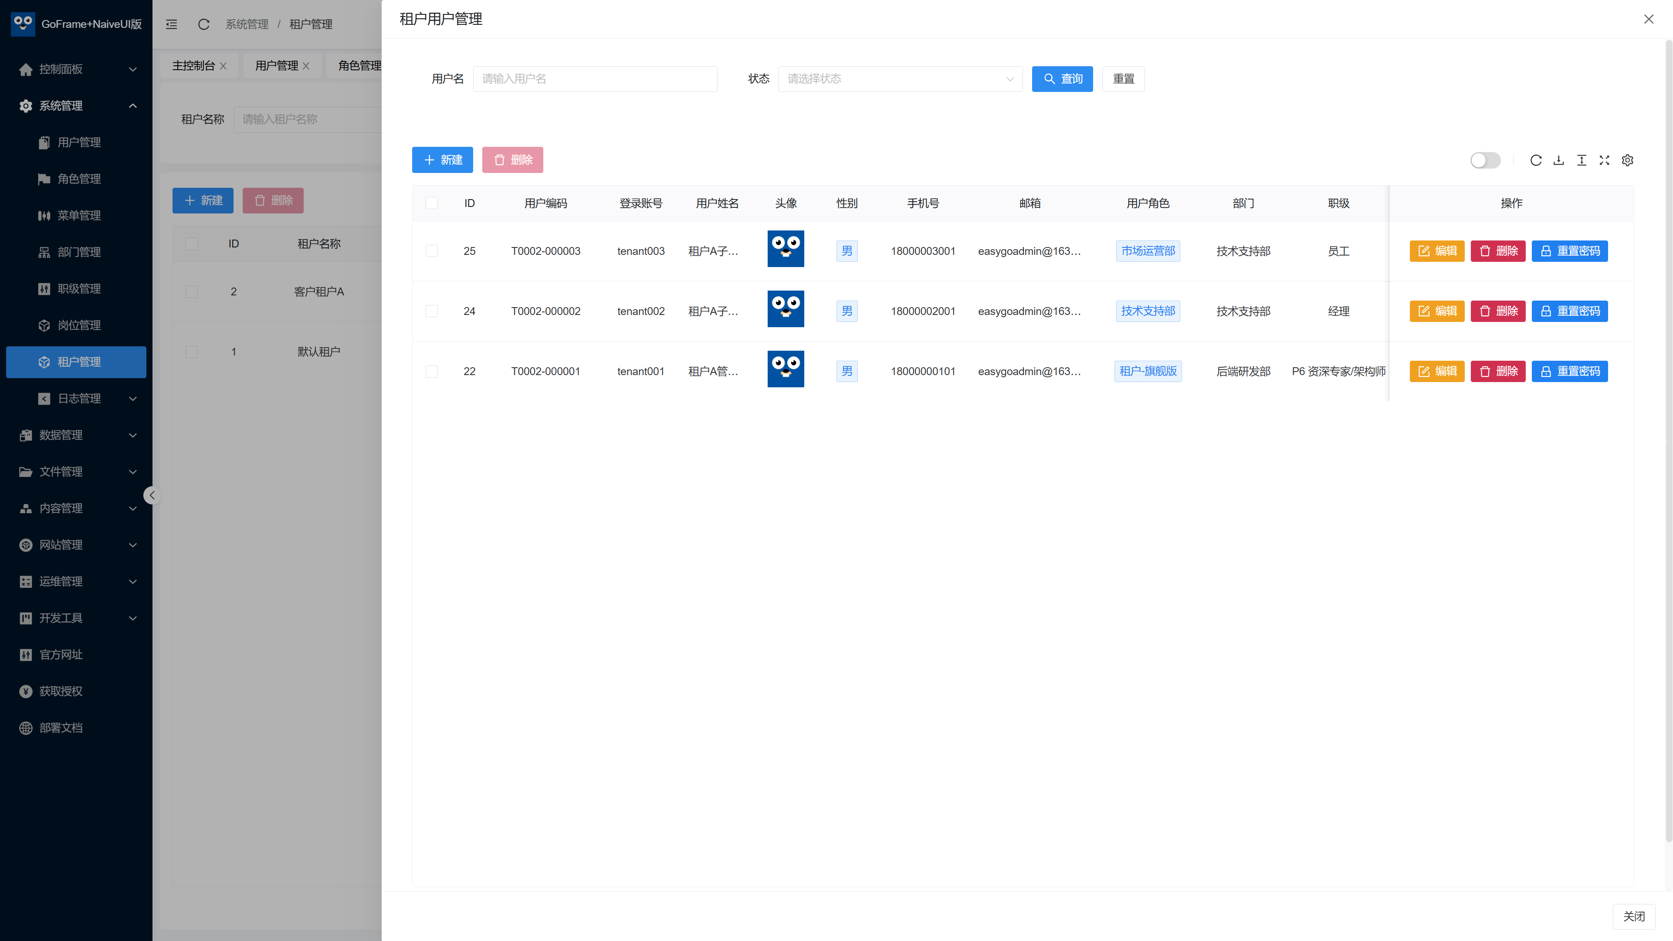Click the 查询 search button
This screenshot has width=1673, height=941.
click(x=1062, y=78)
